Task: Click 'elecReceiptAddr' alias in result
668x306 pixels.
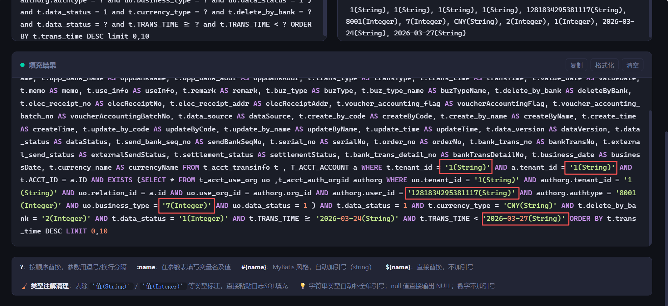Action: pos(297,103)
